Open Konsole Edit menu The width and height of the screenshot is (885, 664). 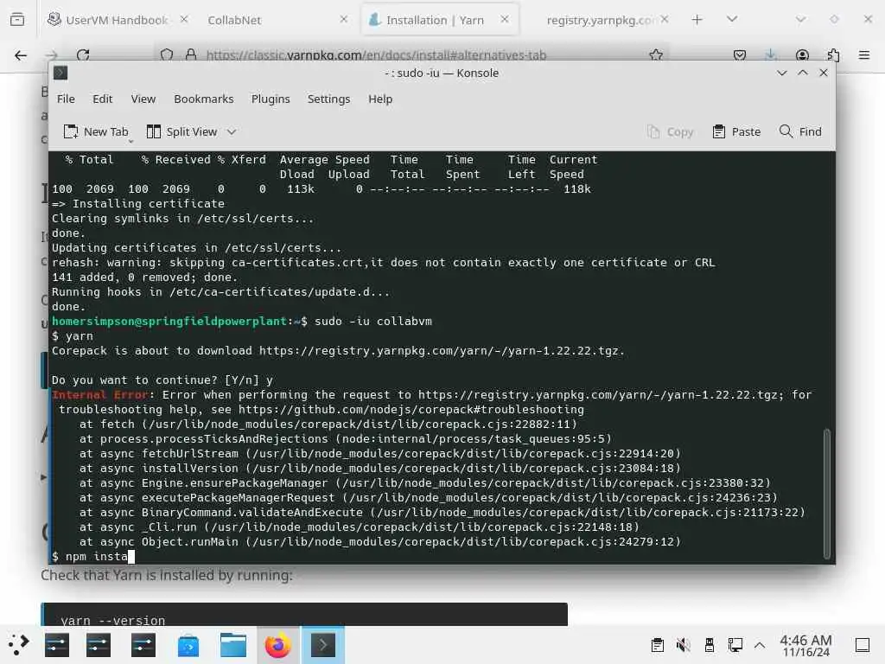103,99
